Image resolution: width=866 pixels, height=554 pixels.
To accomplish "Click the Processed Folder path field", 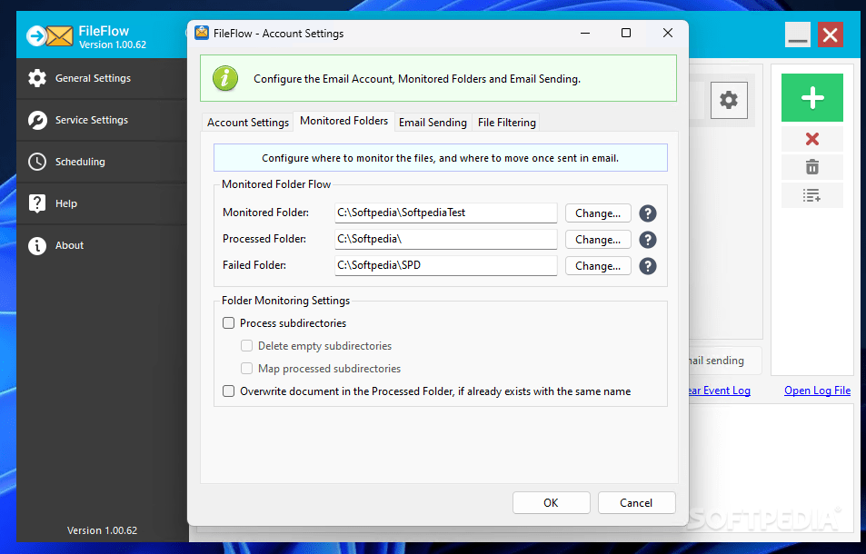I will point(445,240).
